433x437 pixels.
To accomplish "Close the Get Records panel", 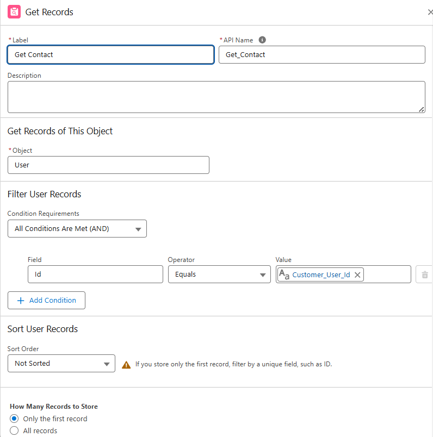I will pyautogui.click(x=430, y=11).
